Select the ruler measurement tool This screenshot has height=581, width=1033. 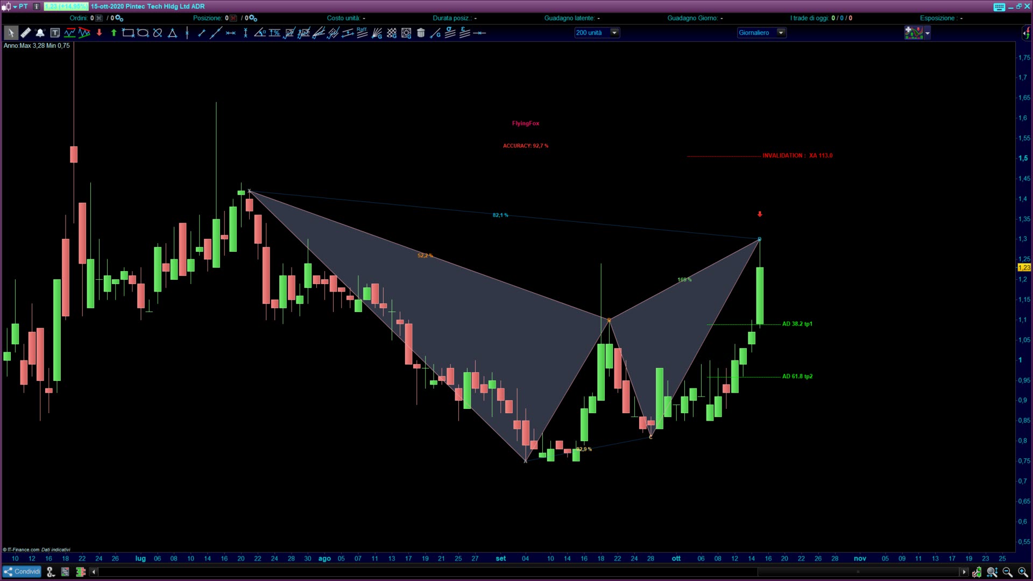25,33
